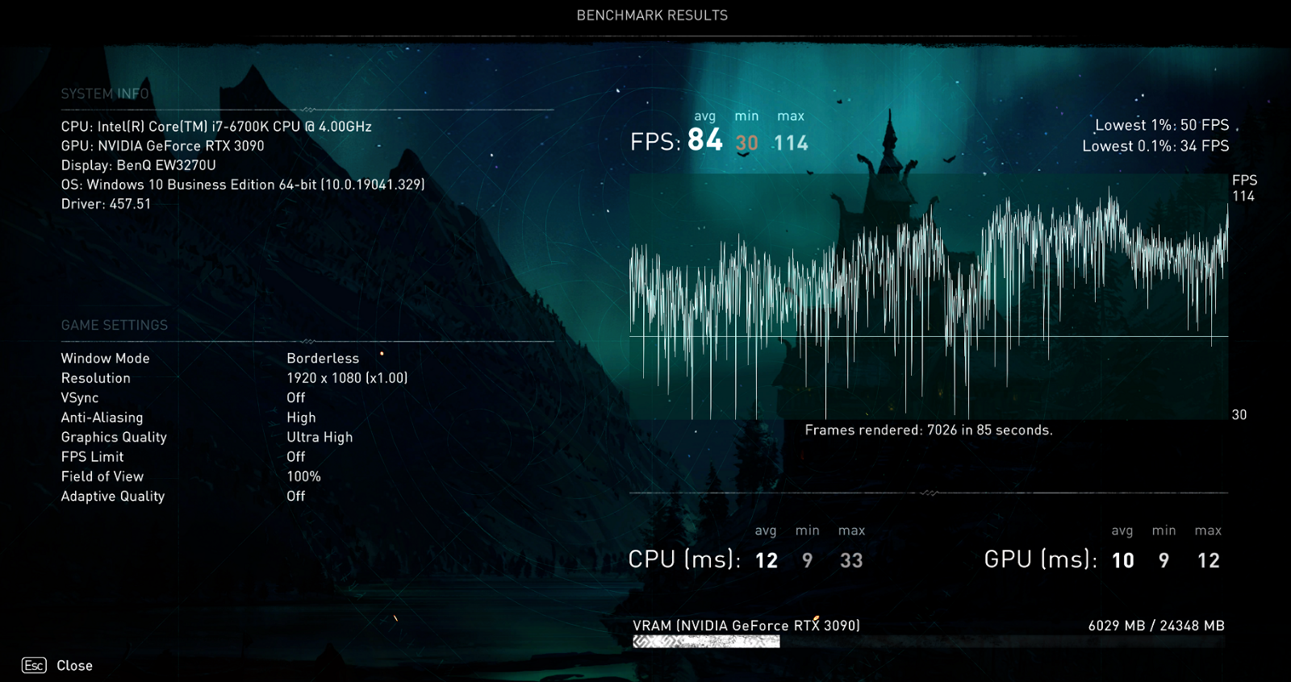
Task: Click the Field of View label
Action: 102,476
